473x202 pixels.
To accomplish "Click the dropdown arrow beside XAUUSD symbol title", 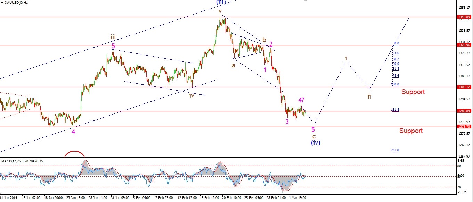I will [2, 2].
